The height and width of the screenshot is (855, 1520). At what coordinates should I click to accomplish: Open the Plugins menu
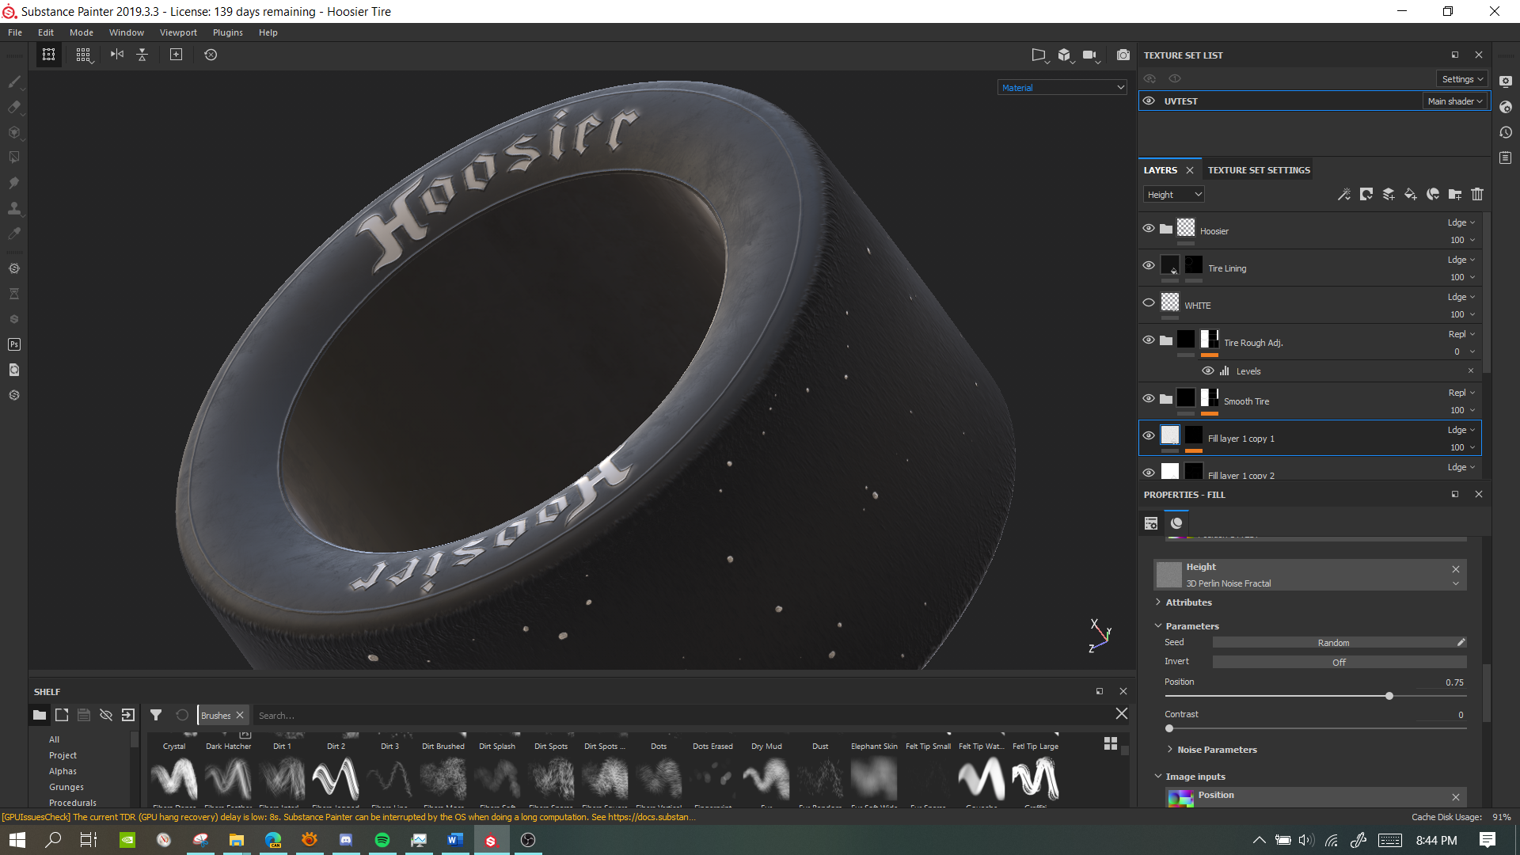[x=228, y=32]
